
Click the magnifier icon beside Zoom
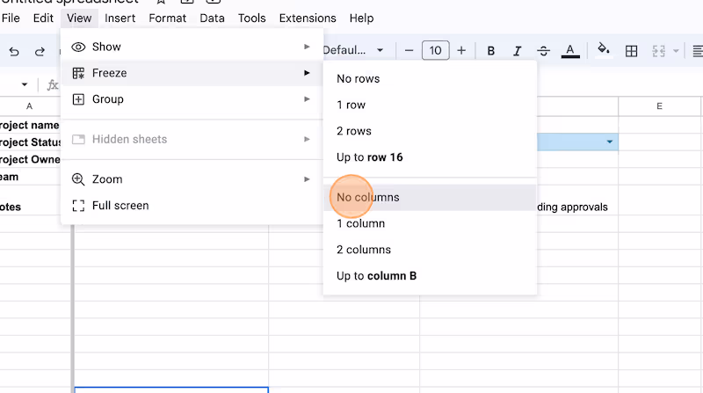[x=78, y=179]
